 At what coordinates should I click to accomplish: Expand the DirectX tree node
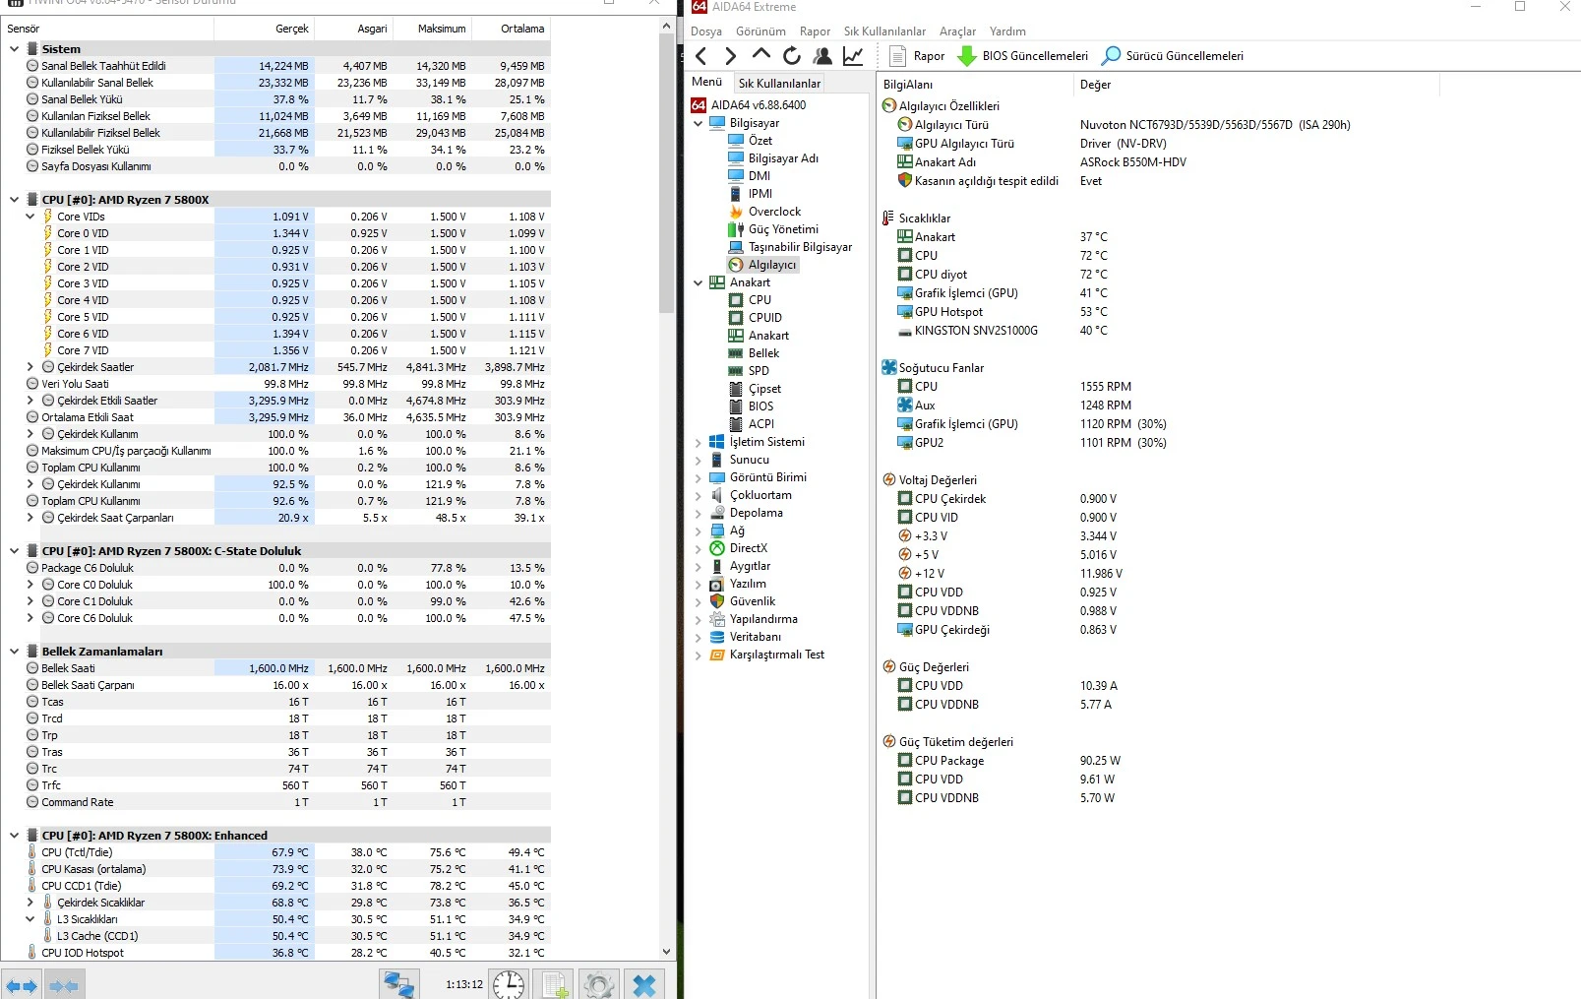(x=699, y=548)
